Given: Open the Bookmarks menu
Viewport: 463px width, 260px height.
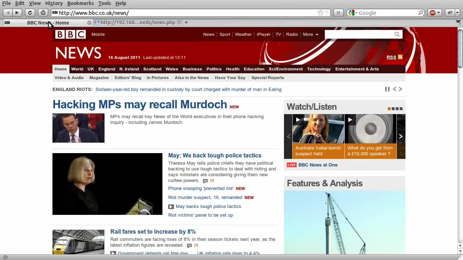Looking at the screenshot, I should pos(80,3).
